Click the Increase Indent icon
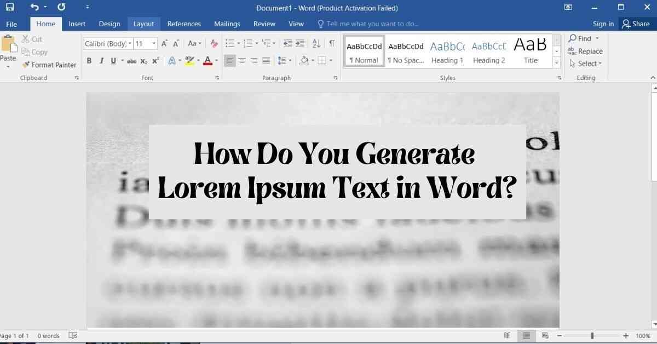657x344 pixels. click(x=299, y=44)
